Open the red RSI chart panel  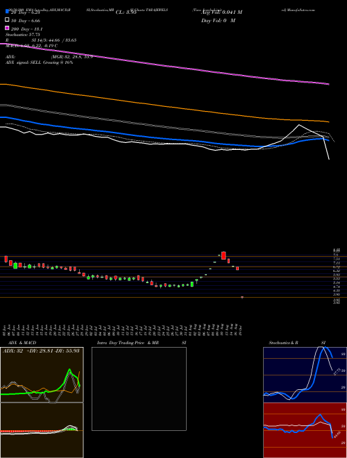[x=305, y=430]
